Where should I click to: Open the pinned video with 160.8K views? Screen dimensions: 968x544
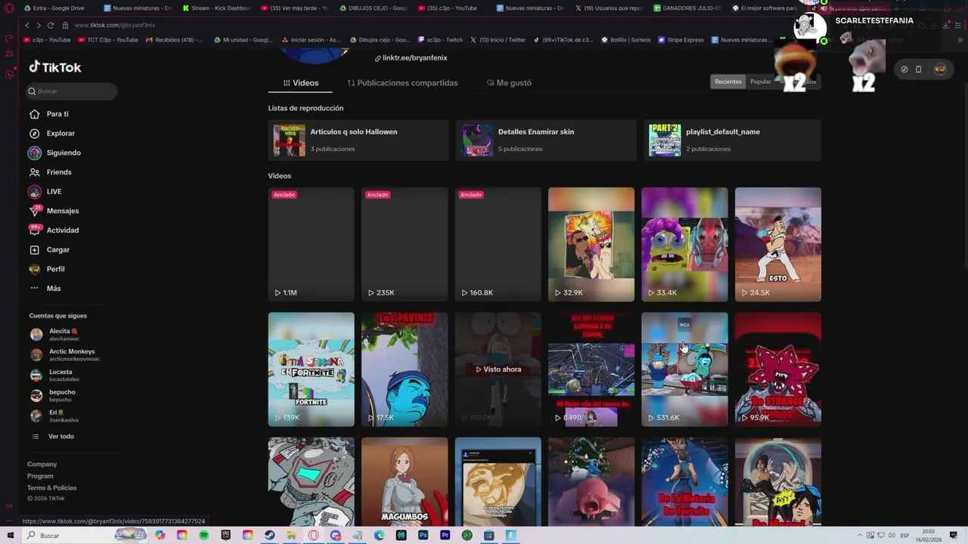tap(498, 245)
